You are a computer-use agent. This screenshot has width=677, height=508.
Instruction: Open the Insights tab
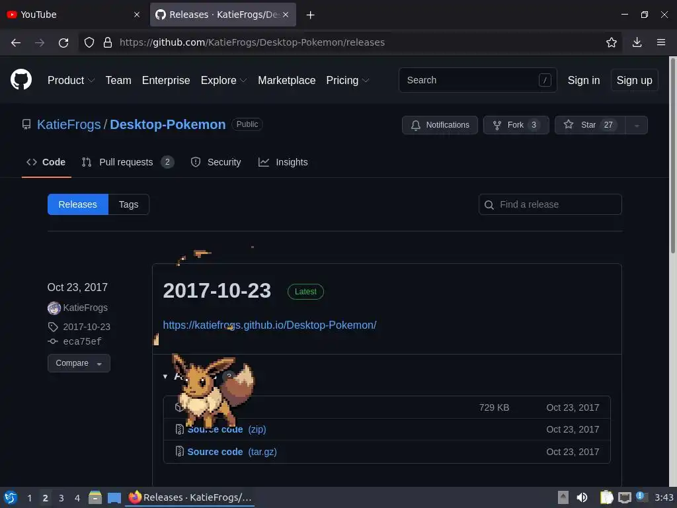pyautogui.click(x=283, y=163)
